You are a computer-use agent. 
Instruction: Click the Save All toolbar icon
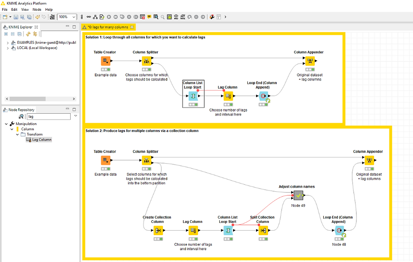(29, 17)
